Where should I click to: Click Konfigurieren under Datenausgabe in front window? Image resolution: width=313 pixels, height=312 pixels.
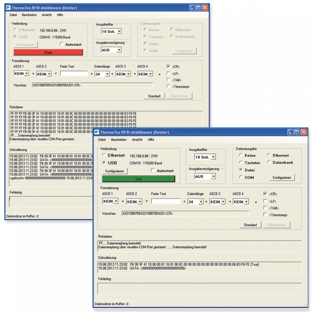point(282,177)
